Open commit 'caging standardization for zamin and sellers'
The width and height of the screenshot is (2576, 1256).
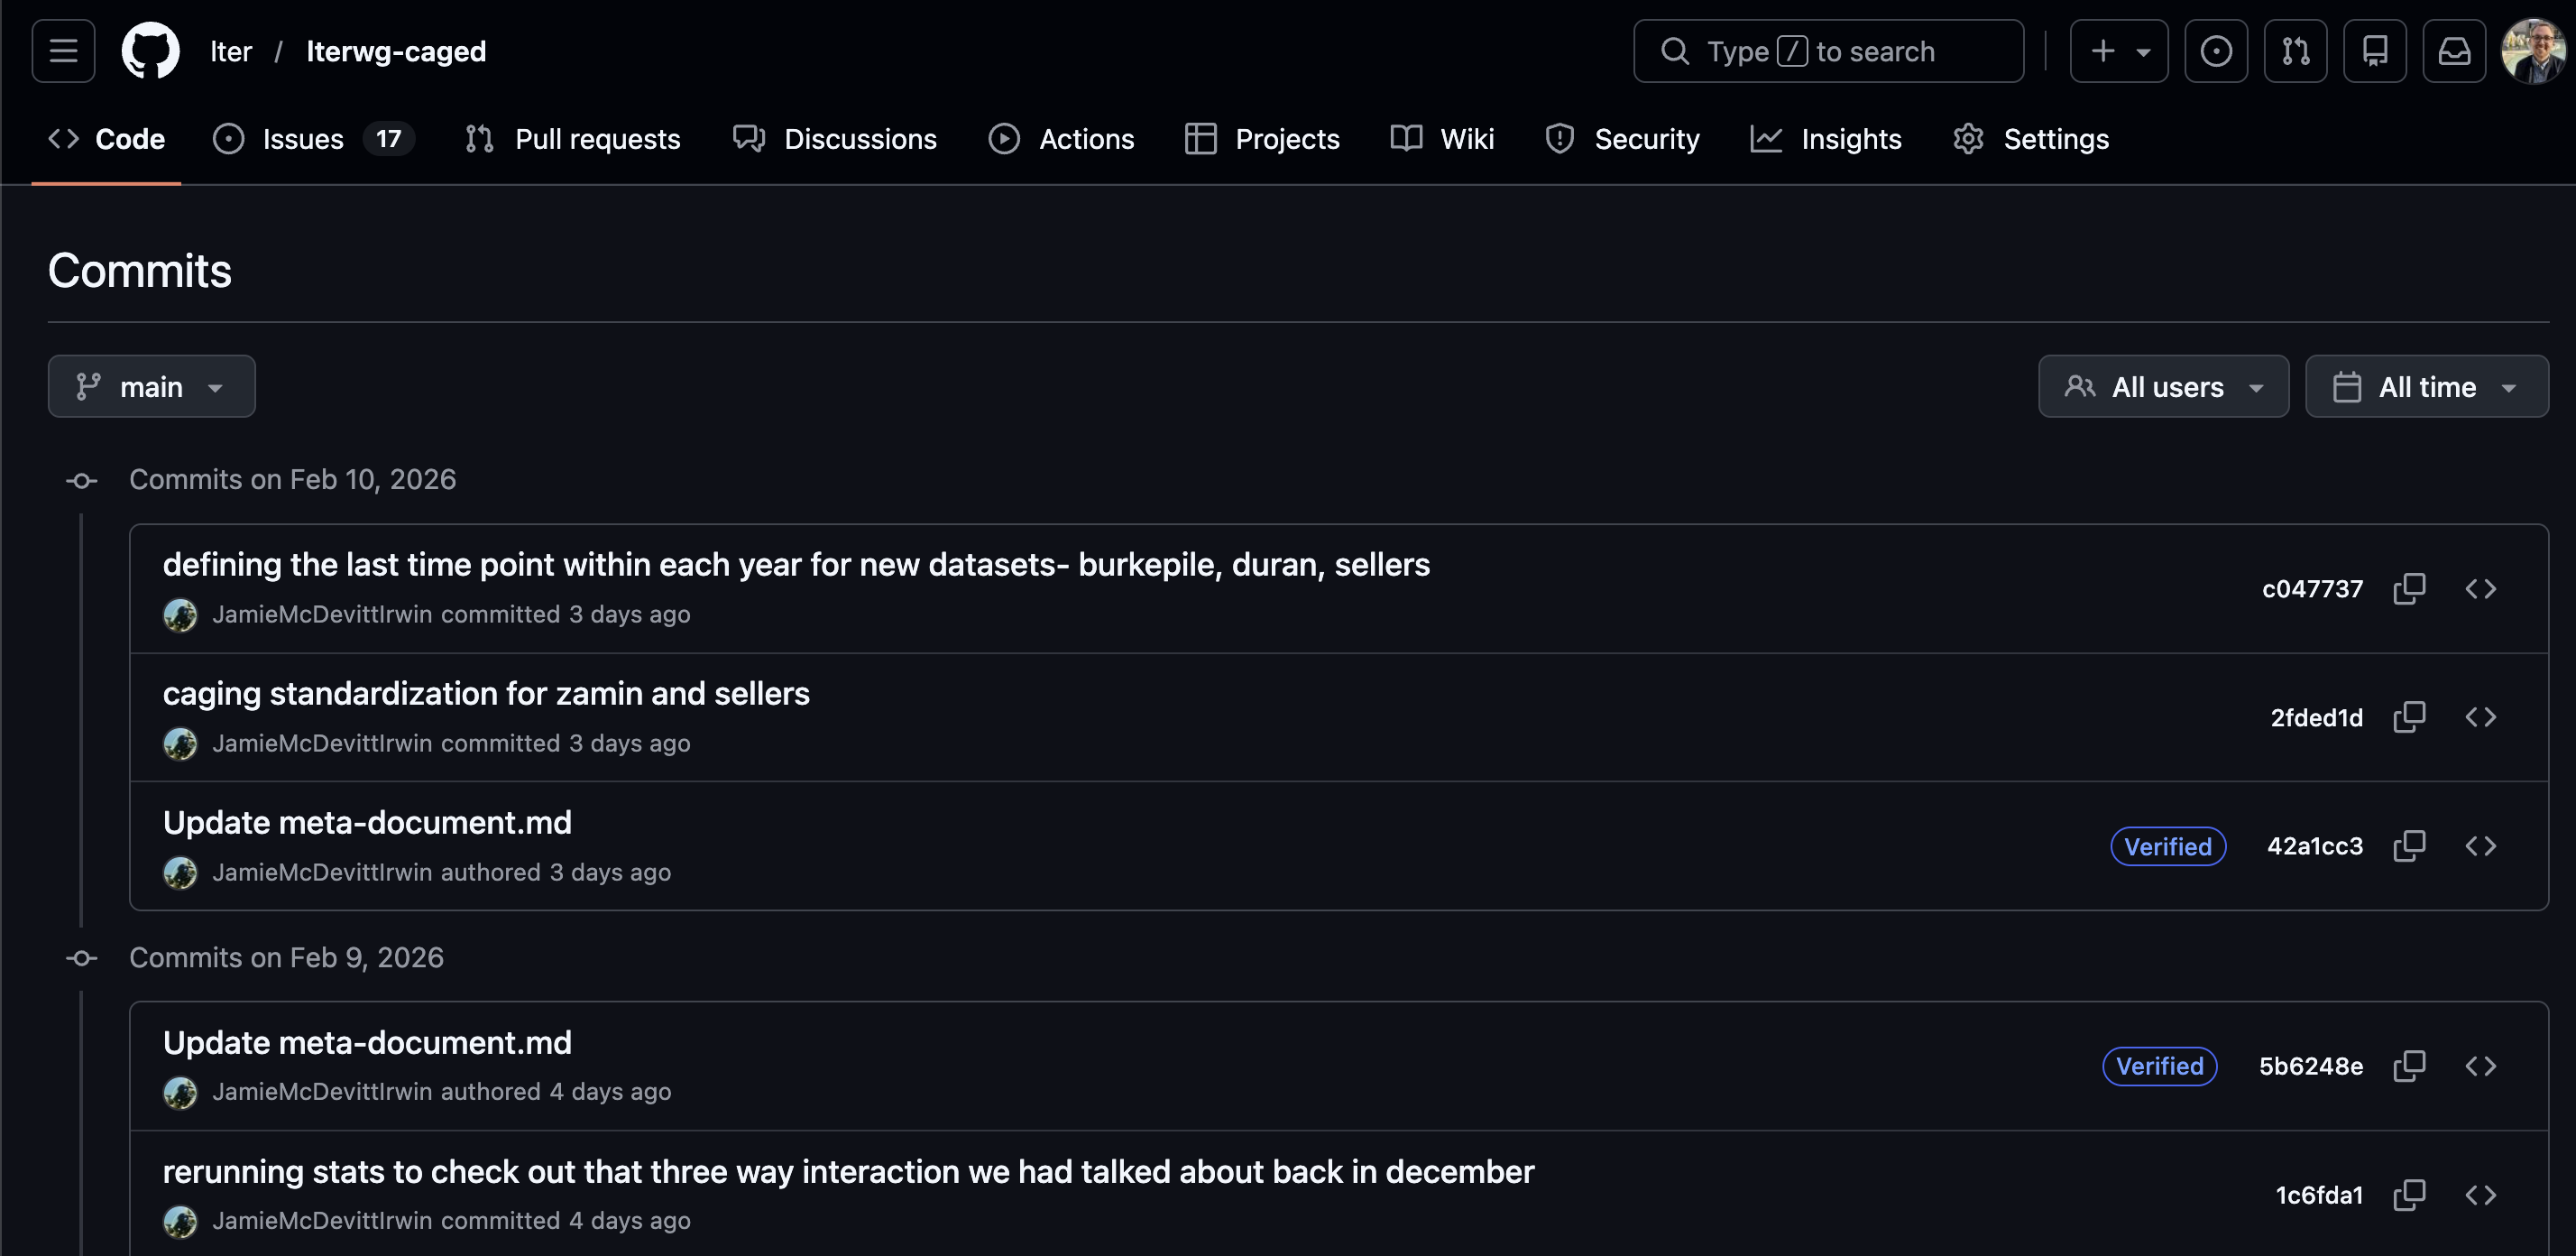point(486,693)
